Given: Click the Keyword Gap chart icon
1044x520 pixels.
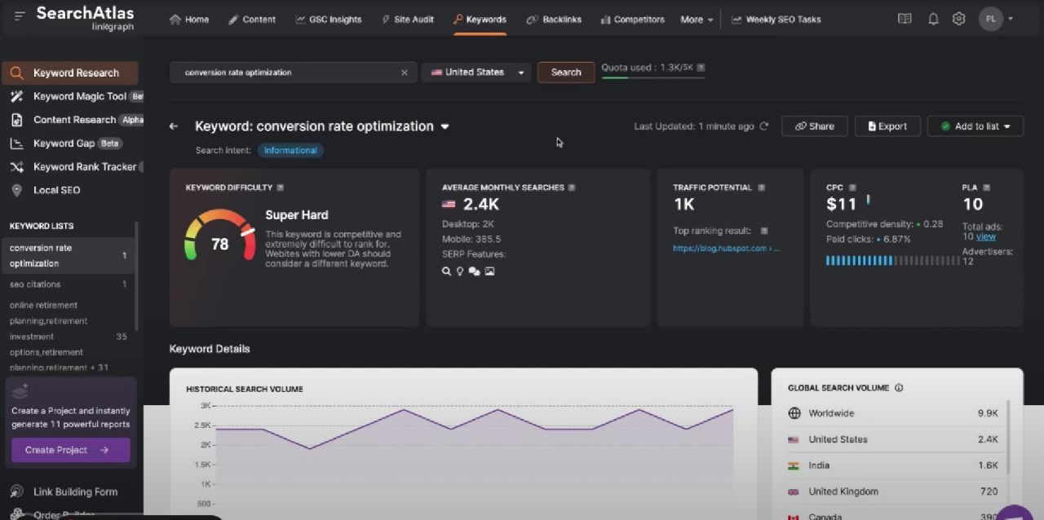Looking at the screenshot, I should click(16, 143).
